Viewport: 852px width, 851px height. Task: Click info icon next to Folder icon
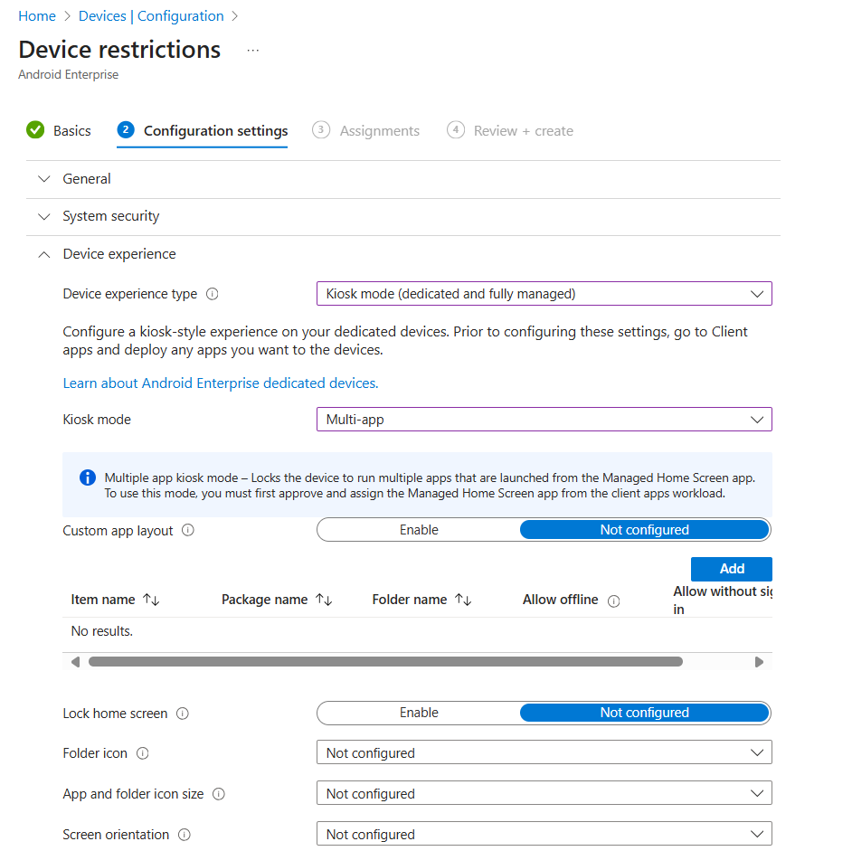click(142, 753)
